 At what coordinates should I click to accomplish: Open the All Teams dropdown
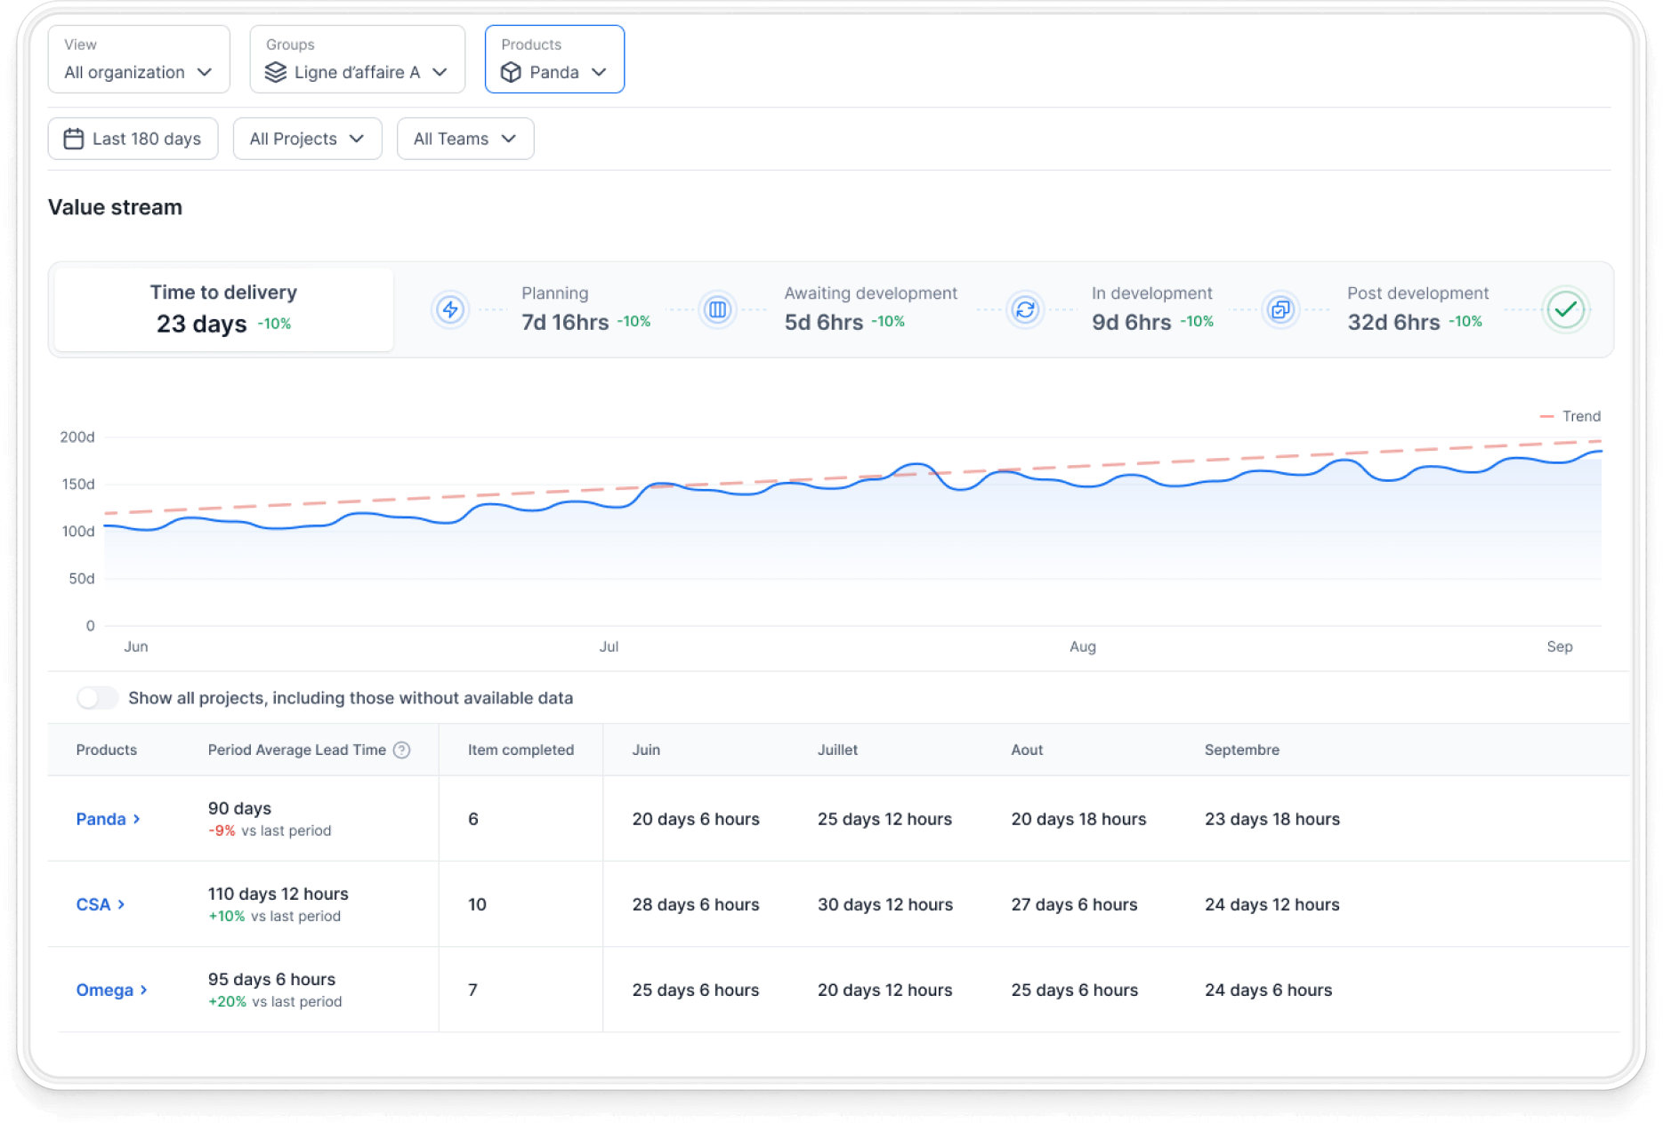tap(464, 138)
